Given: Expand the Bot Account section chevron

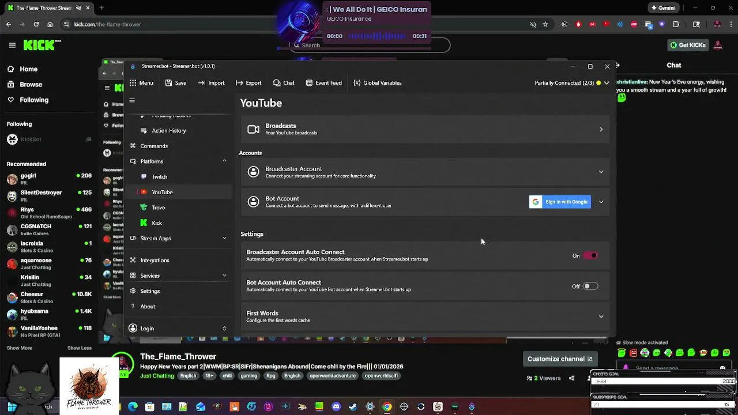Looking at the screenshot, I should pos(601,202).
